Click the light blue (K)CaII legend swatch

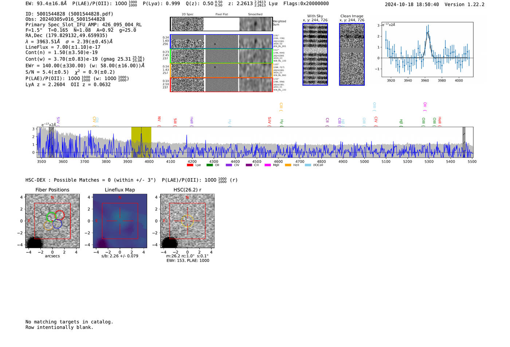308,165
